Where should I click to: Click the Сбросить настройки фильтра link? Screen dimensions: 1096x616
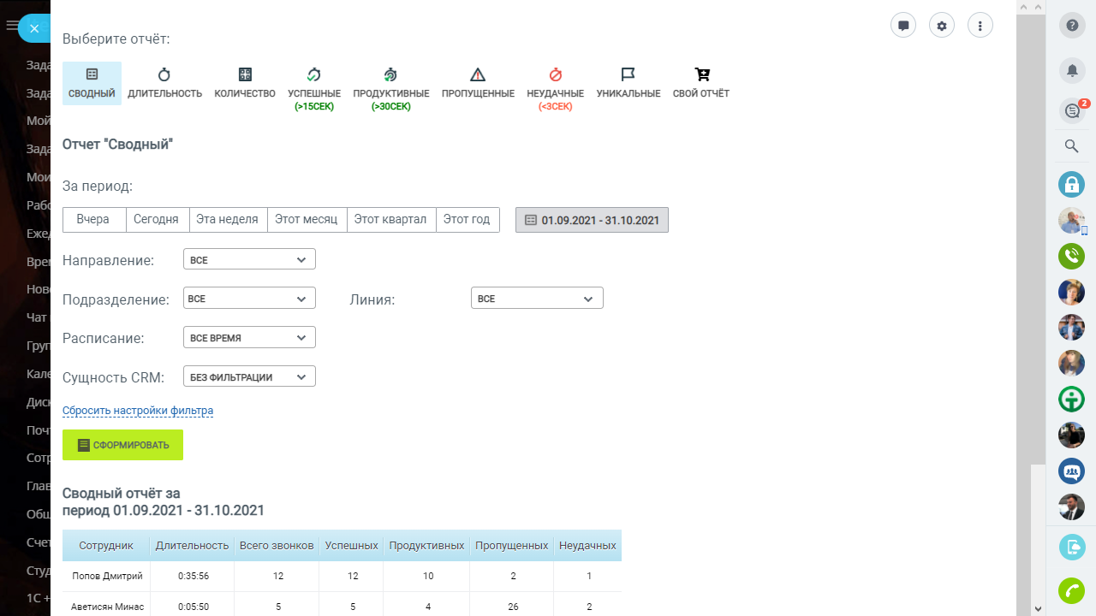pyautogui.click(x=138, y=411)
